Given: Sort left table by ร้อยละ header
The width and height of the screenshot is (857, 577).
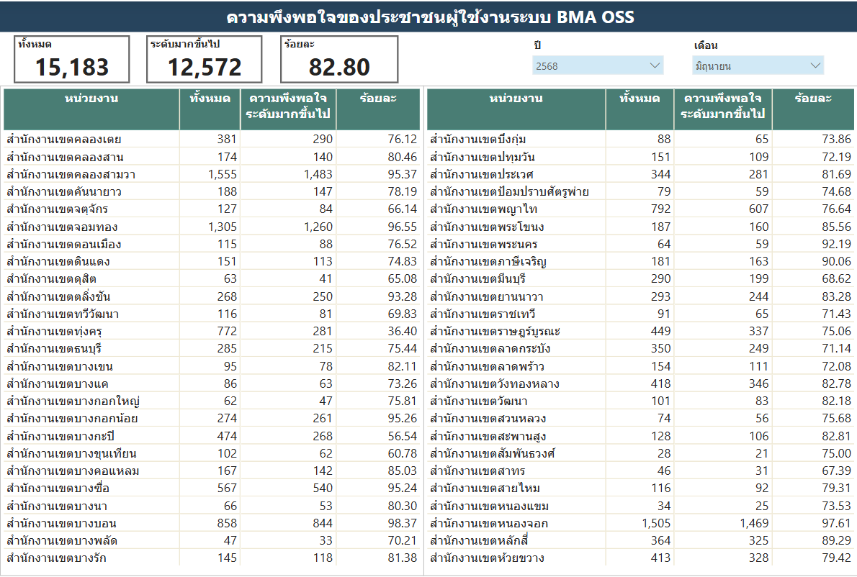Looking at the screenshot, I should pyautogui.click(x=377, y=109).
